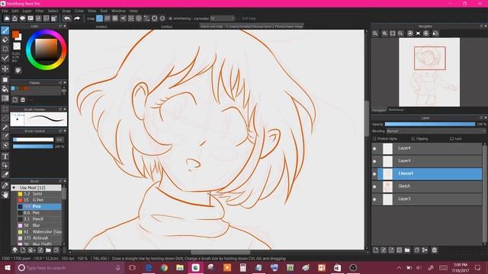Image resolution: width=488 pixels, height=274 pixels.
Task: Enable the Vanishing Point snap icon
Action: [123, 18]
